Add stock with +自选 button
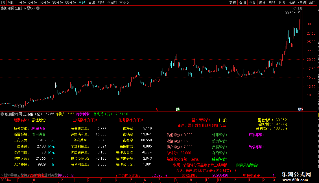 tap(302, 3)
